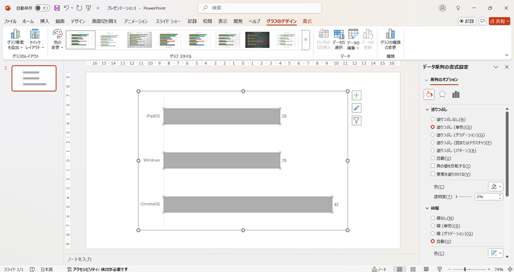Viewport: 514px width, 272px height.
Task: Select 自動(U) fill radio button
Action: coord(433,158)
